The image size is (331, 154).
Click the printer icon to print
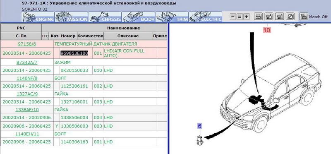257,17
